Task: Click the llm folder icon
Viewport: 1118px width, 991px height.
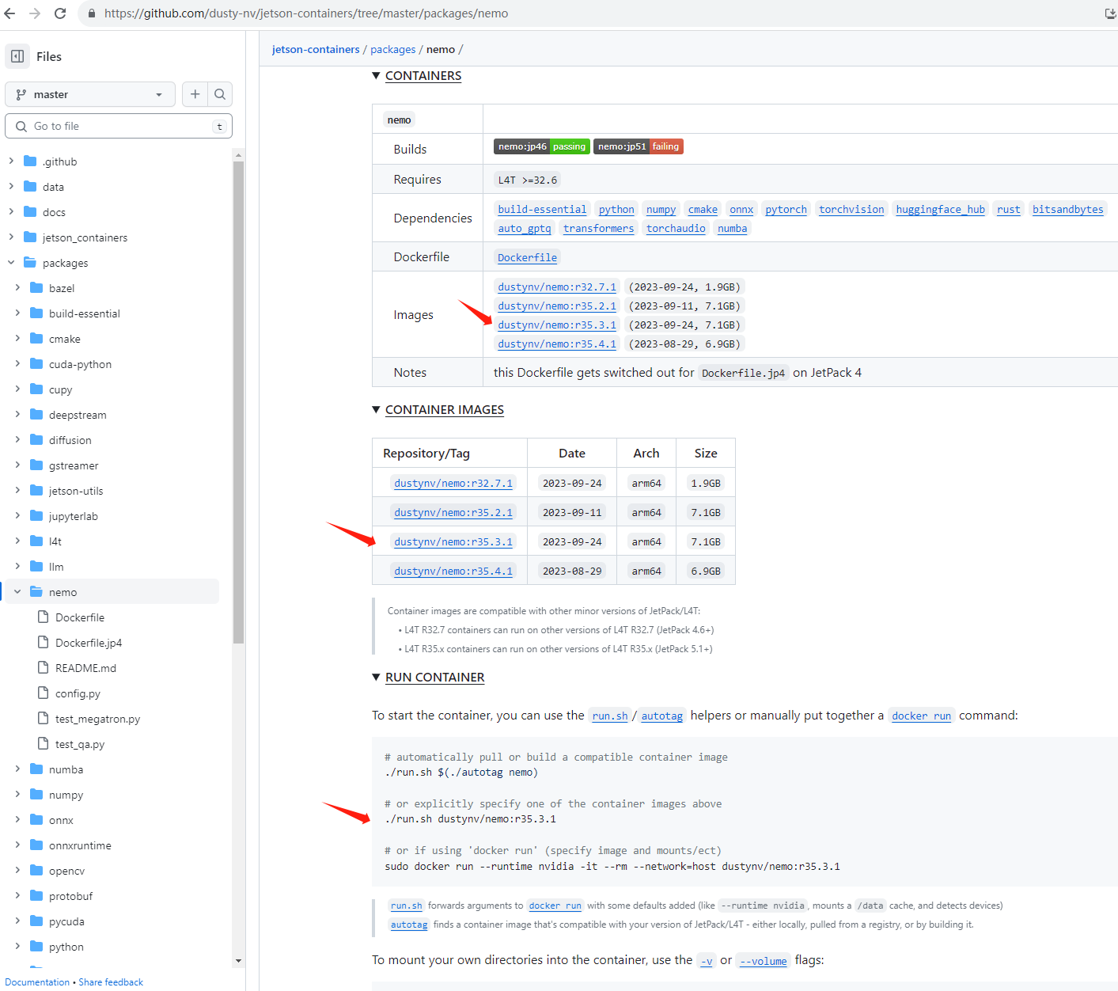Action: pos(36,566)
